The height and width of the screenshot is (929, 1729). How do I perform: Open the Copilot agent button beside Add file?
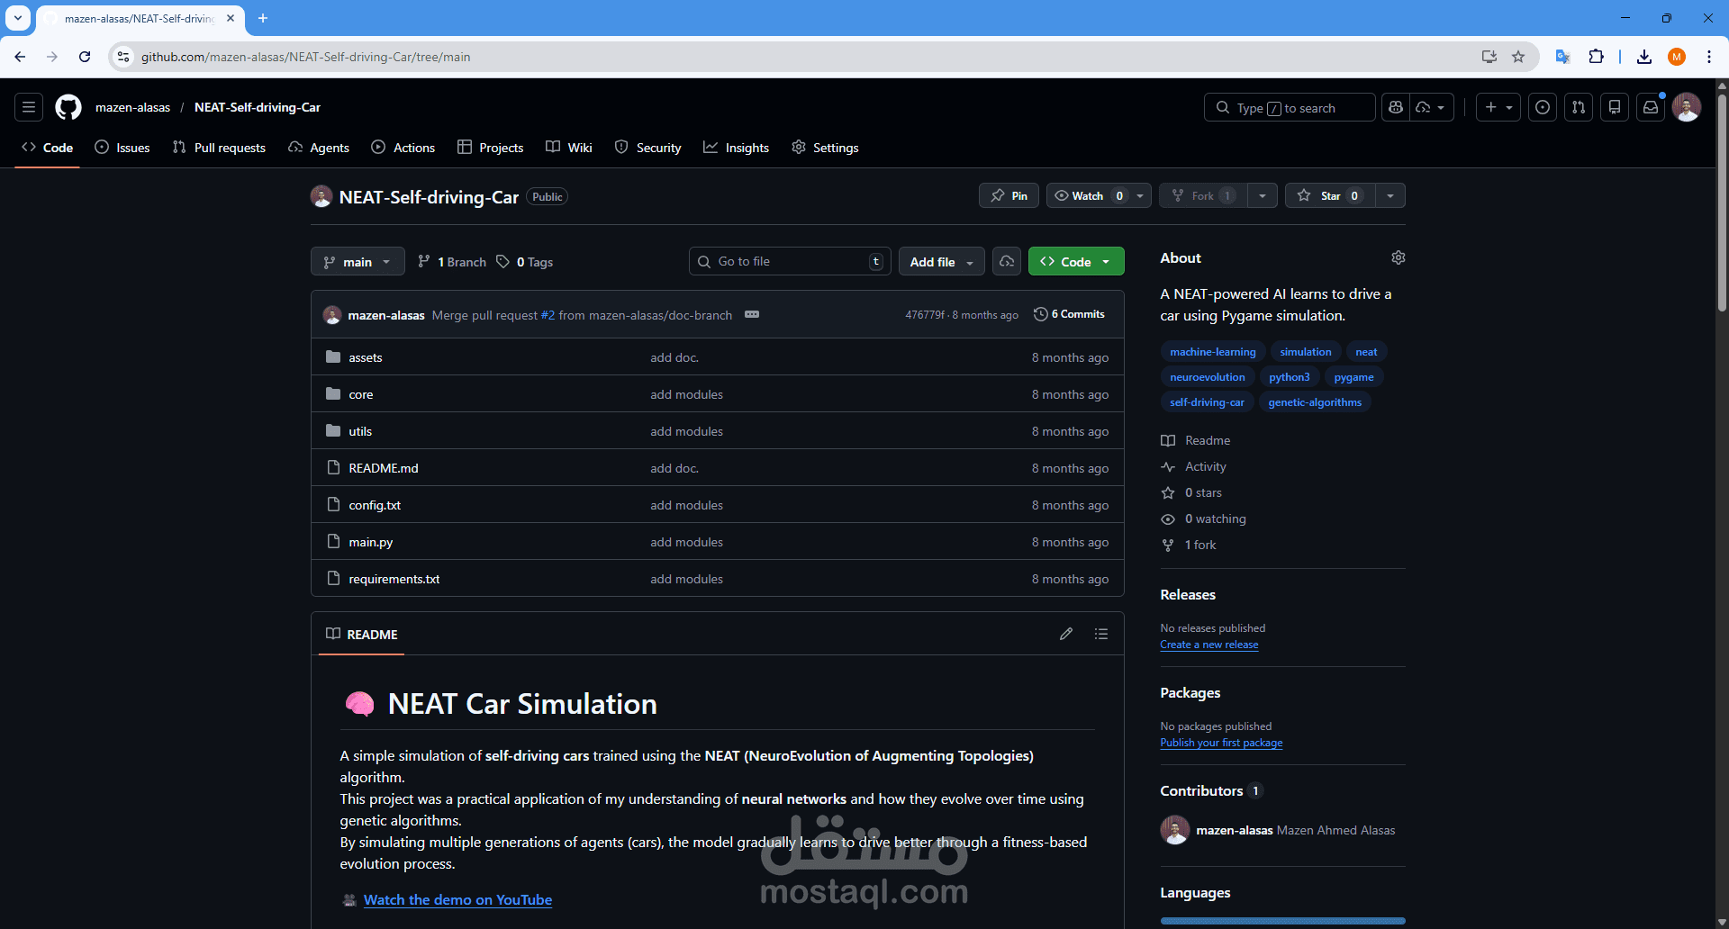click(x=1007, y=261)
